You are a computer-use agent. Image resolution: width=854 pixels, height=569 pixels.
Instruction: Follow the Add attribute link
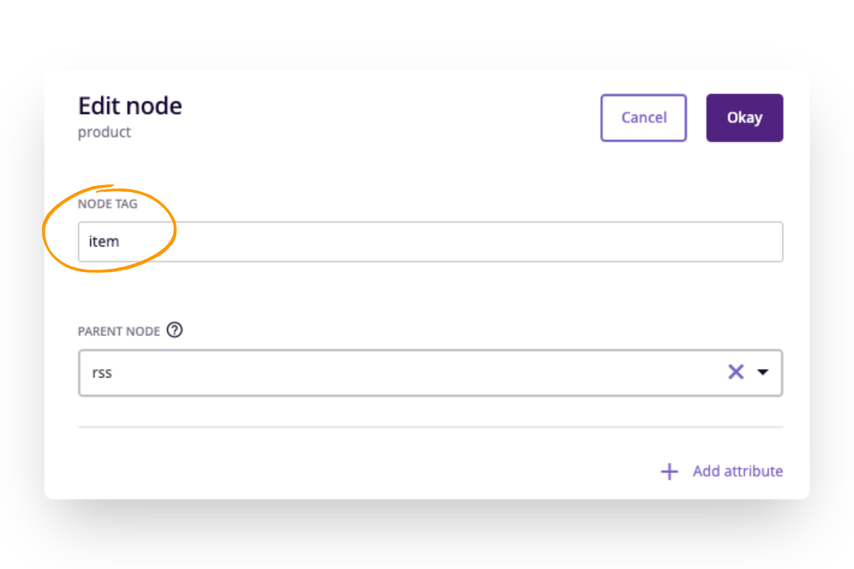click(x=737, y=471)
